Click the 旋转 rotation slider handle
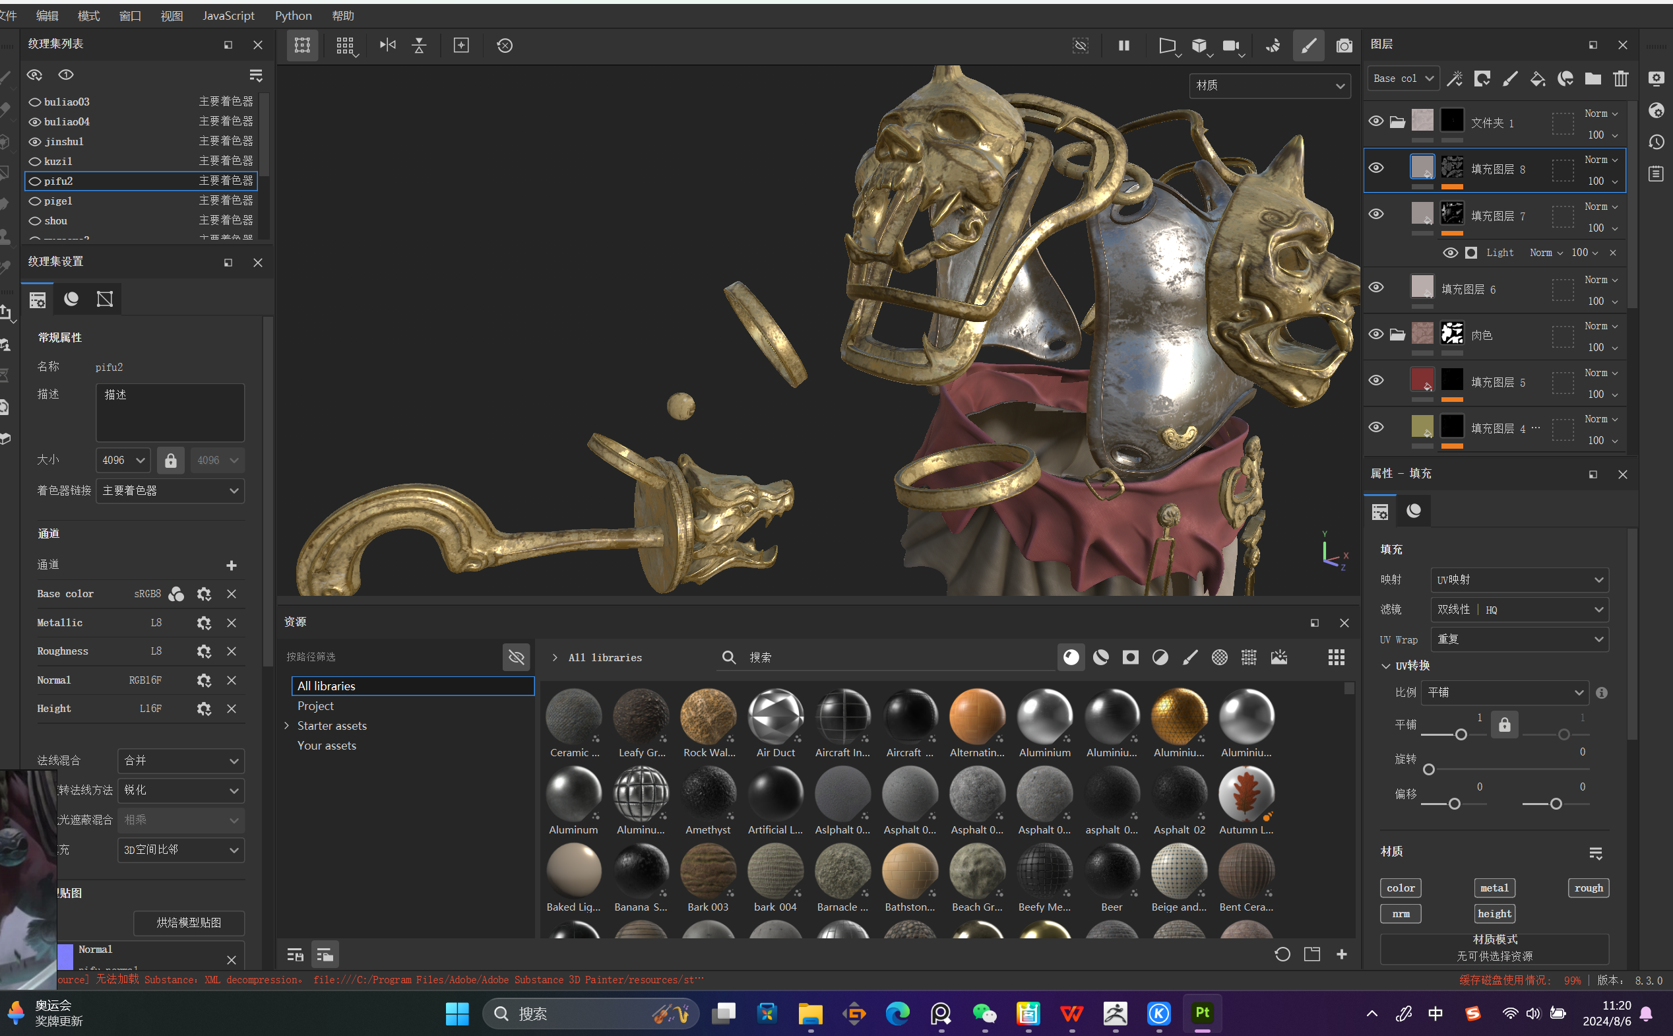This screenshot has height=1036, width=1673. point(1428,769)
